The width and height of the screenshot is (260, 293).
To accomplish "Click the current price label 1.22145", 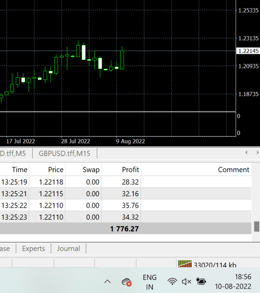I will click(x=248, y=51).
